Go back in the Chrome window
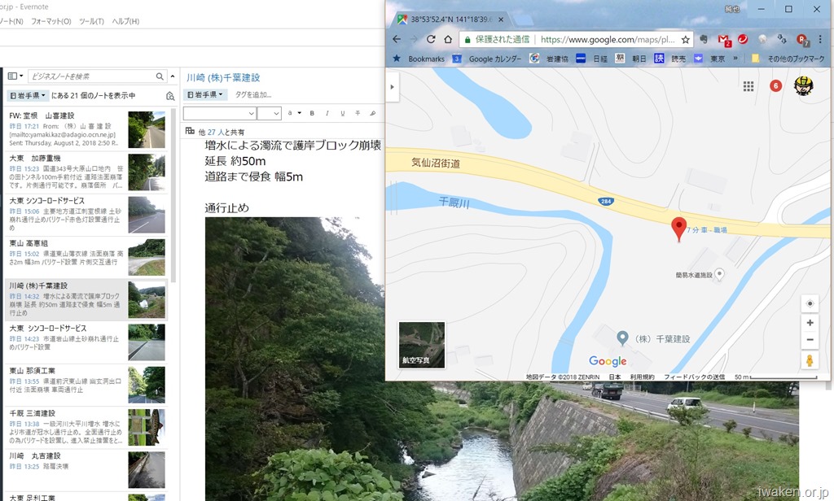 [397, 39]
